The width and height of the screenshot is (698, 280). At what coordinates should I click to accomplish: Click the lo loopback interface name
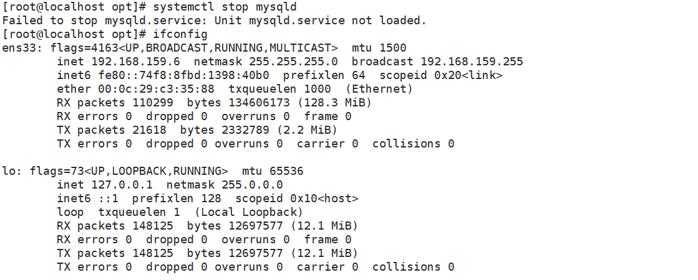9,171
